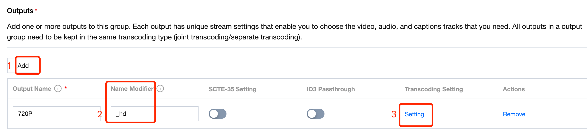
Task: Click the Outputs section heading
Action: pos(20,11)
